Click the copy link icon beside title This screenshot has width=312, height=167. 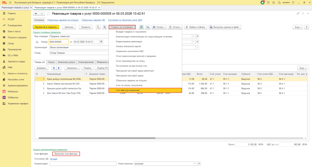[298, 14]
